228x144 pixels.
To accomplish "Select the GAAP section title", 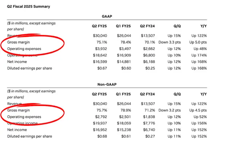I will (107, 16).
